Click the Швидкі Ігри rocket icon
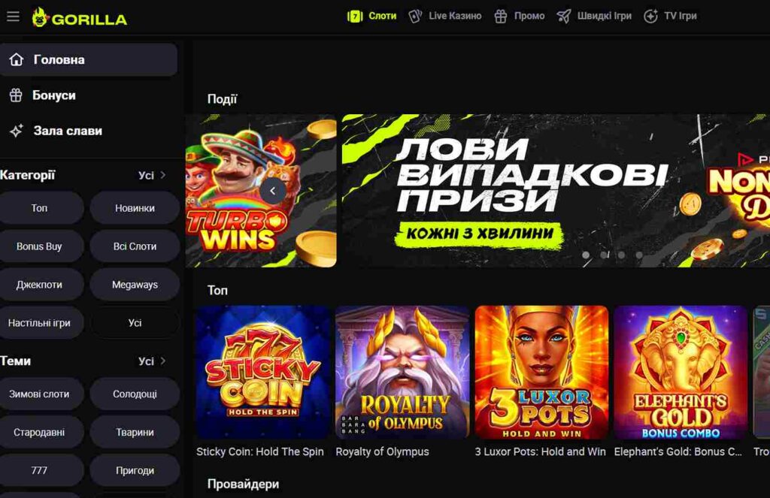The height and width of the screenshot is (498, 770). [x=564, y=17]
